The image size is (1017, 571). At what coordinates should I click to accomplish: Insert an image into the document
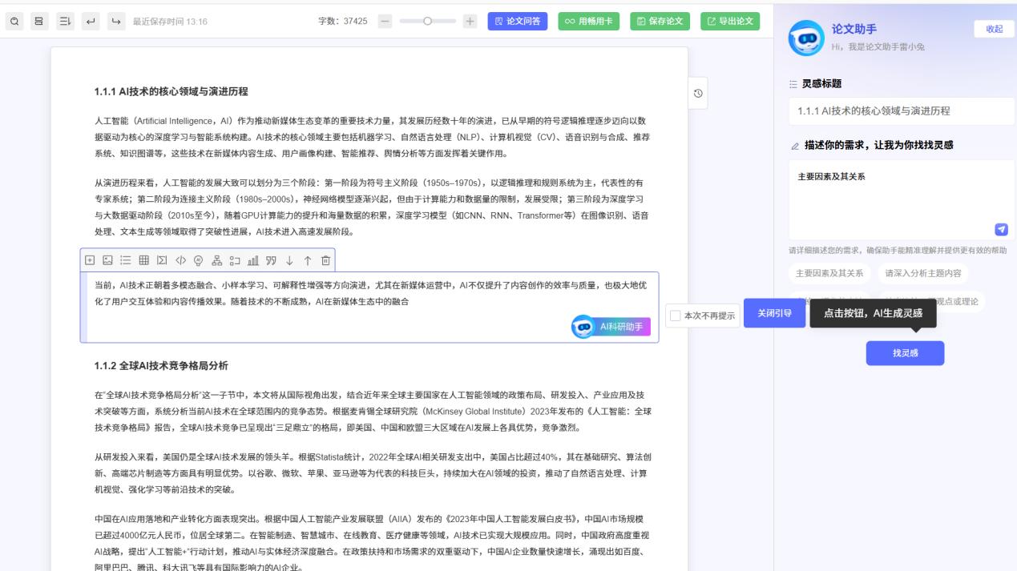108,262
